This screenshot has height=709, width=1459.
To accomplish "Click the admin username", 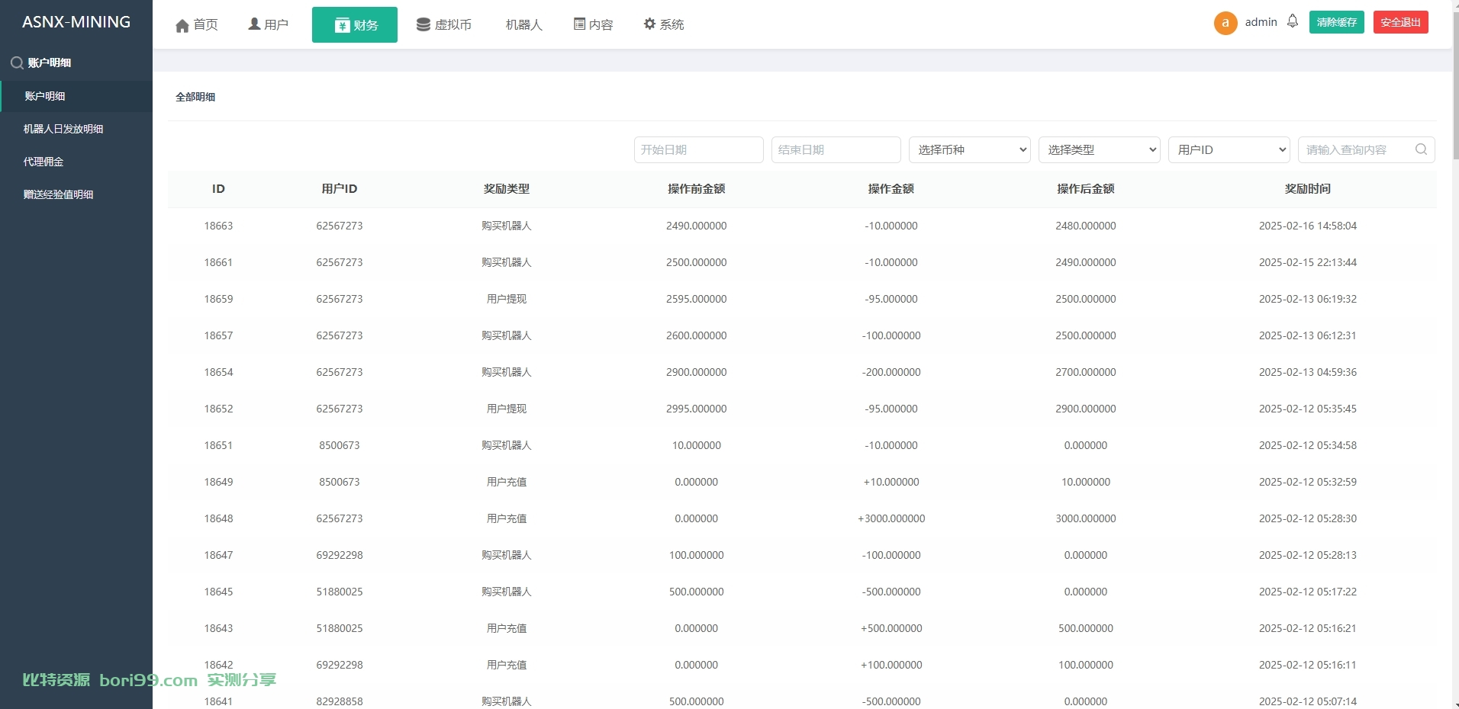I will 1261,22.
